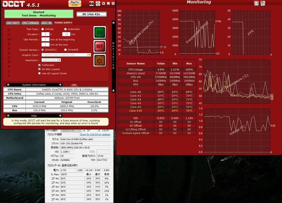The height and width of the screenshot is (203, 282).
Task: Click the Duration hours field
Action: [x=45, y=34]
